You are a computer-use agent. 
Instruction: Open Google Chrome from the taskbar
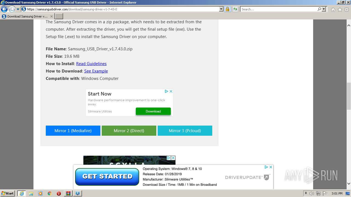pyautogui.click(x=50, y=193)
